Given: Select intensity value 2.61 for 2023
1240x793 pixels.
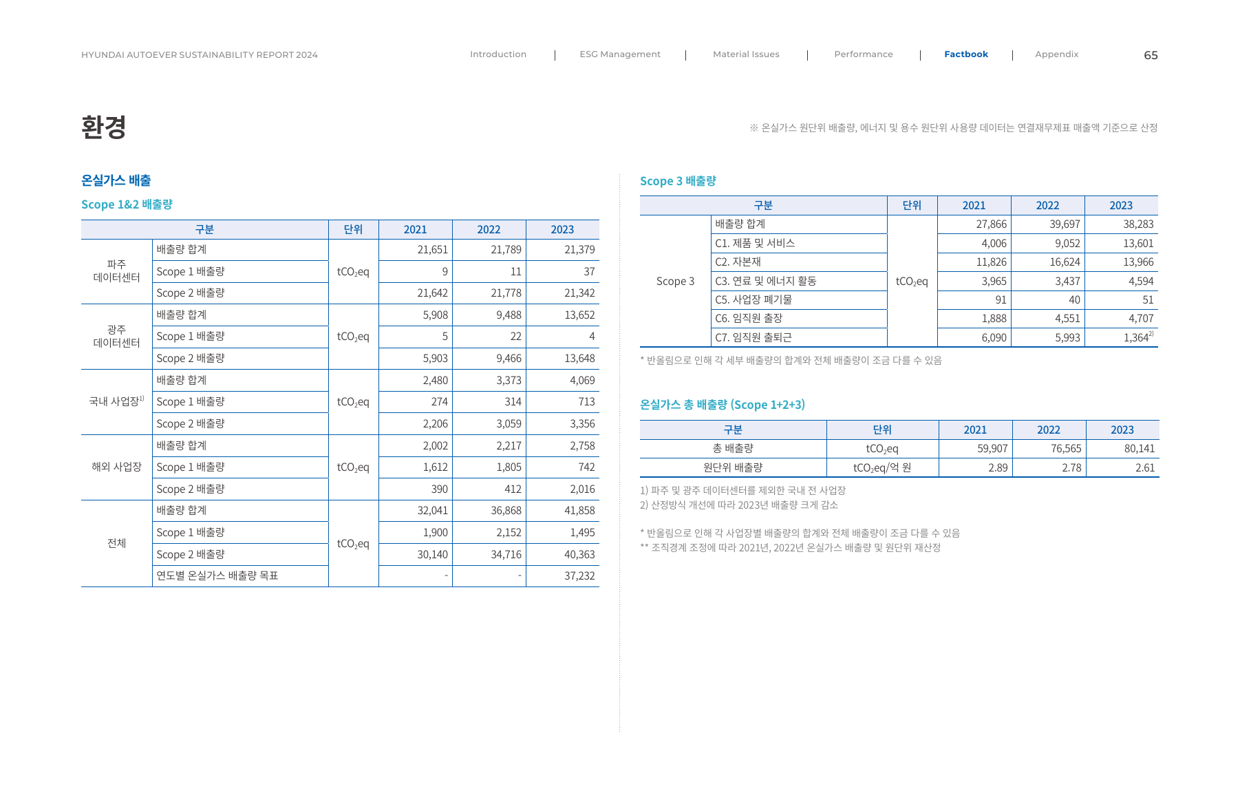Looking at the screenshot, I should tap(1145, 468).
